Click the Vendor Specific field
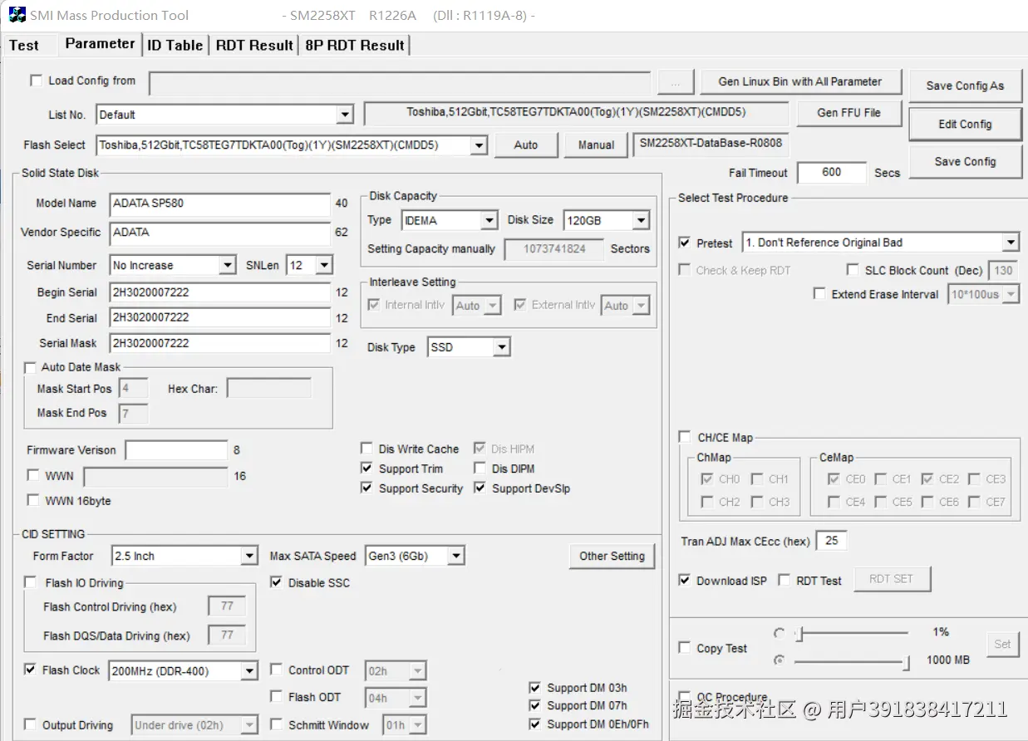 (x=220, y=233)
